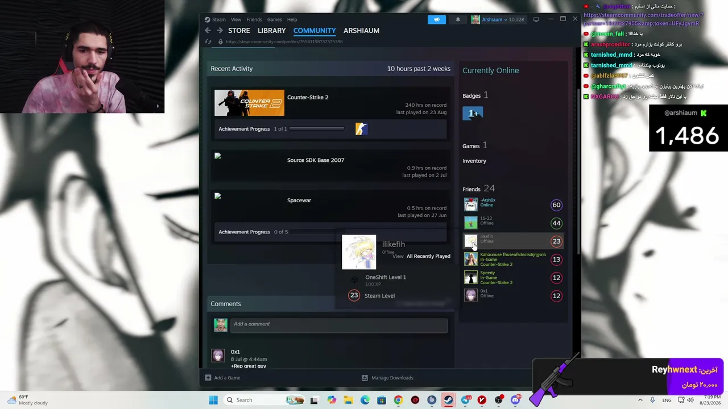Open the 1+ badge icon
This screenshot has height=409, width=728.
(x=473, y=114)
